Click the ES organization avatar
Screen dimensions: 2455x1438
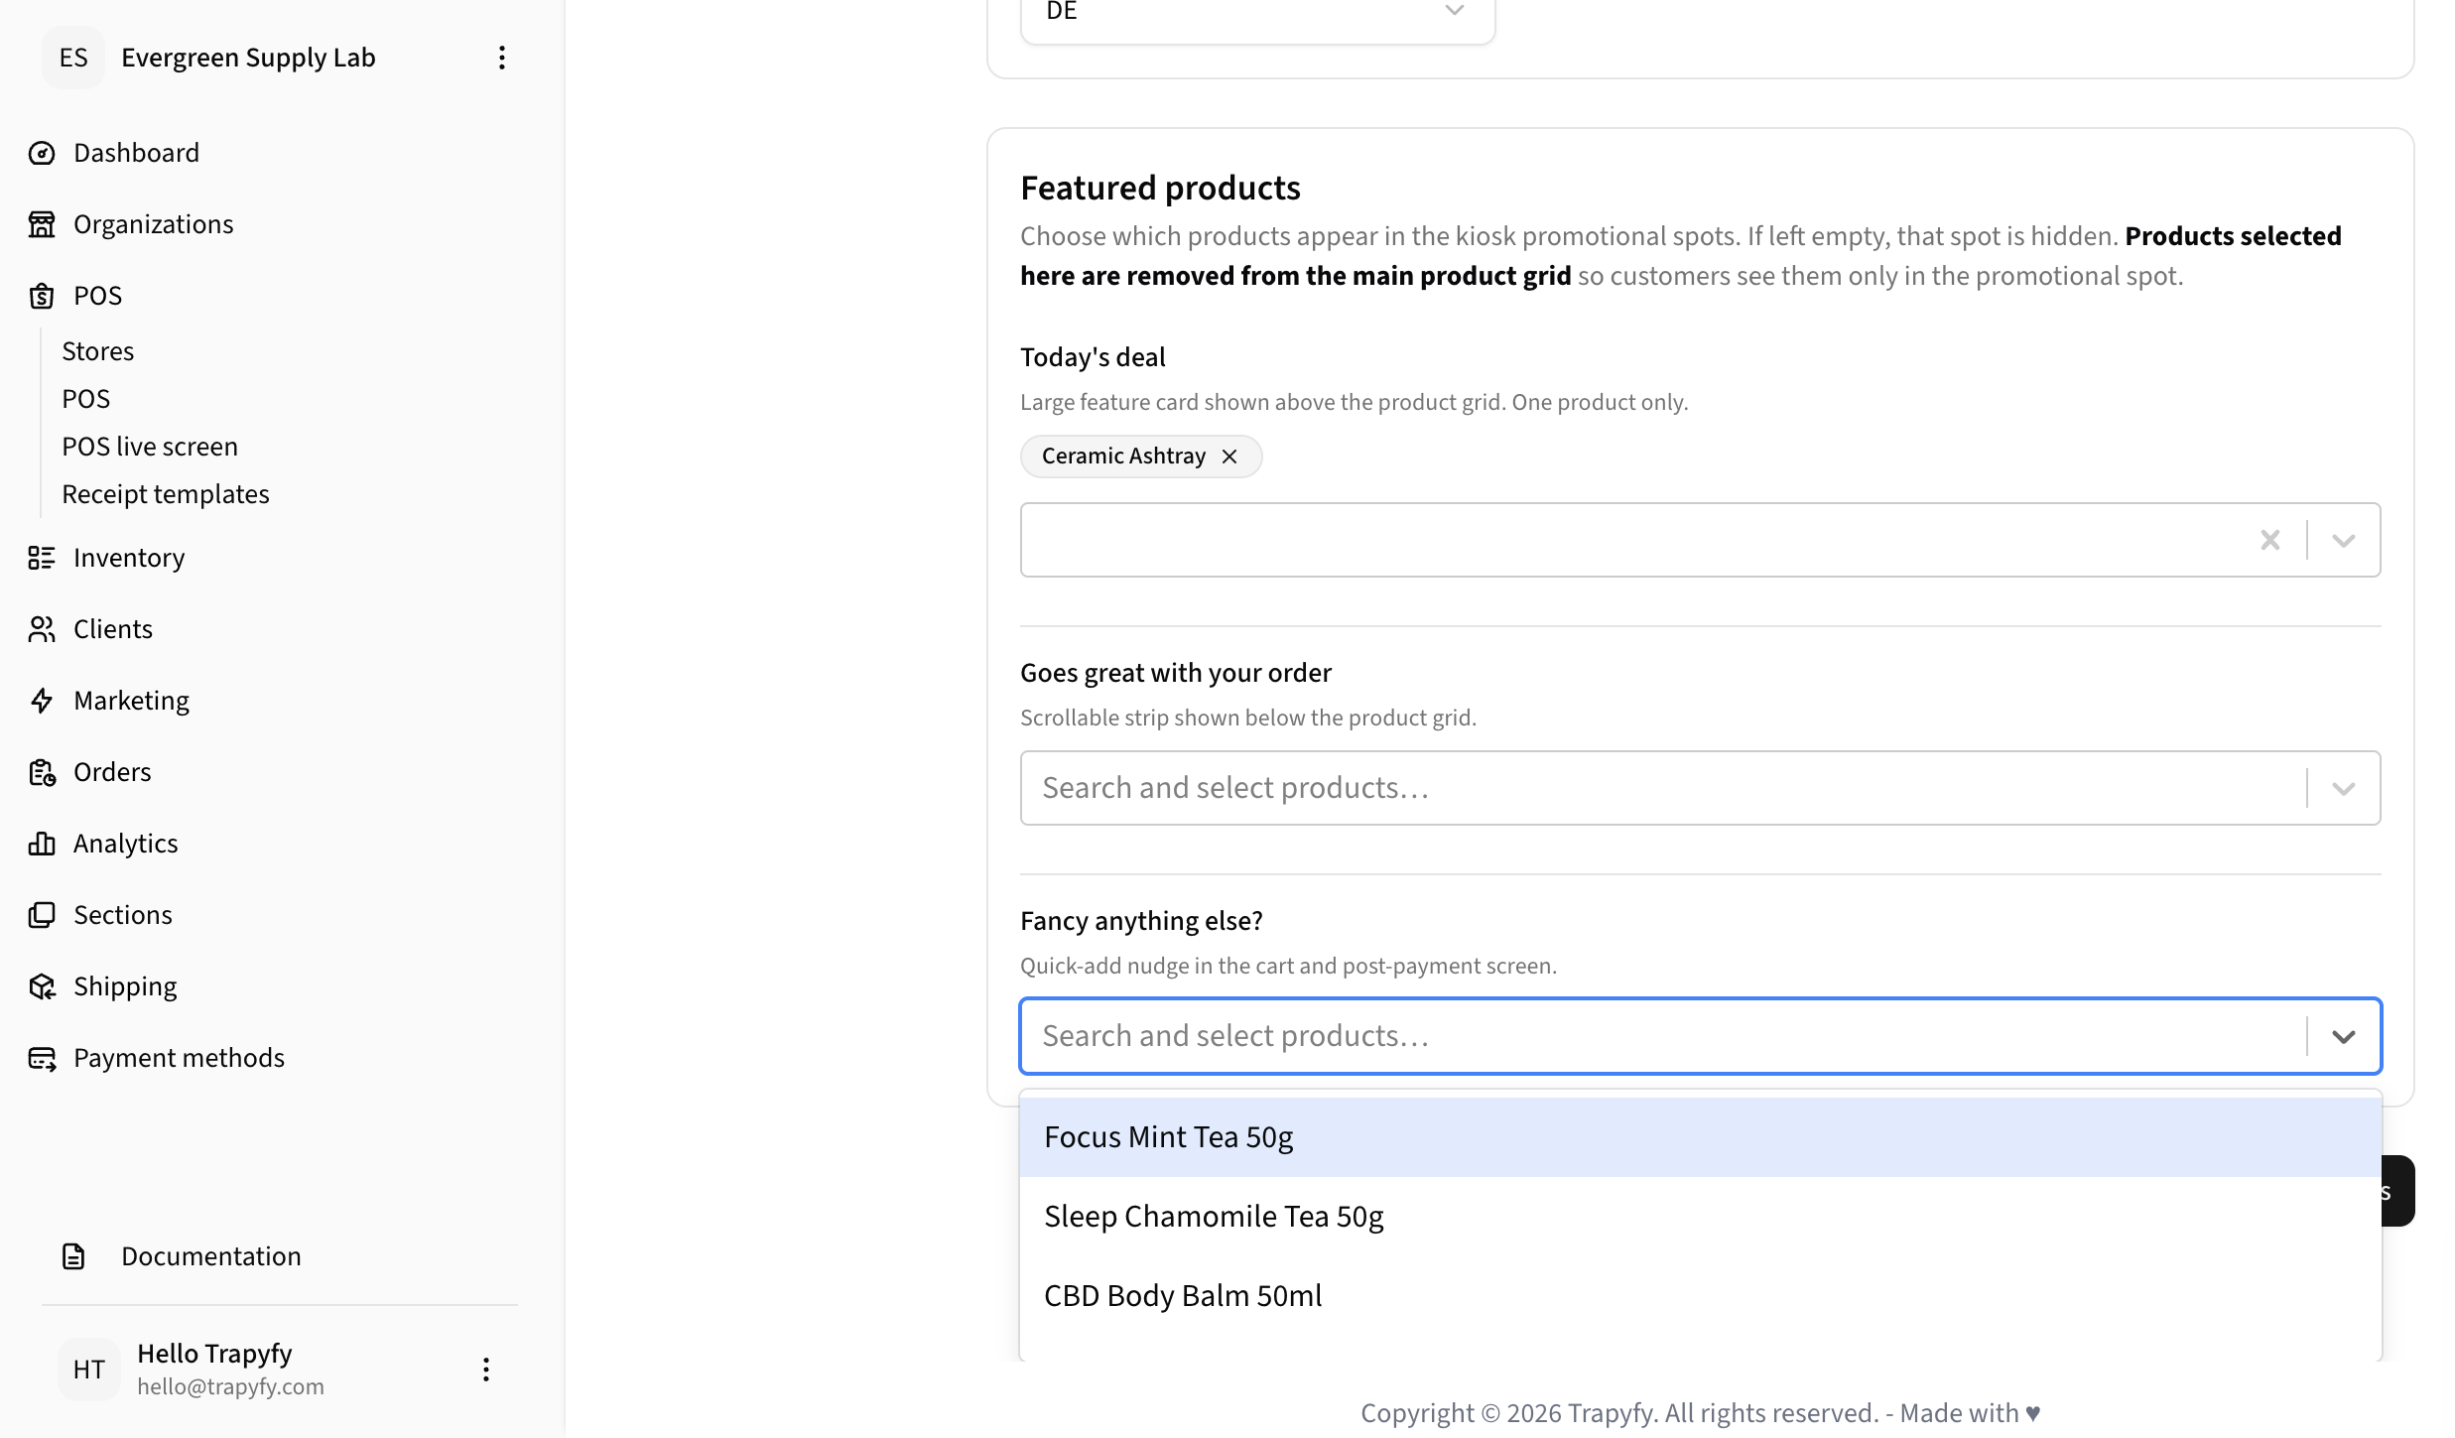(73, 58)
